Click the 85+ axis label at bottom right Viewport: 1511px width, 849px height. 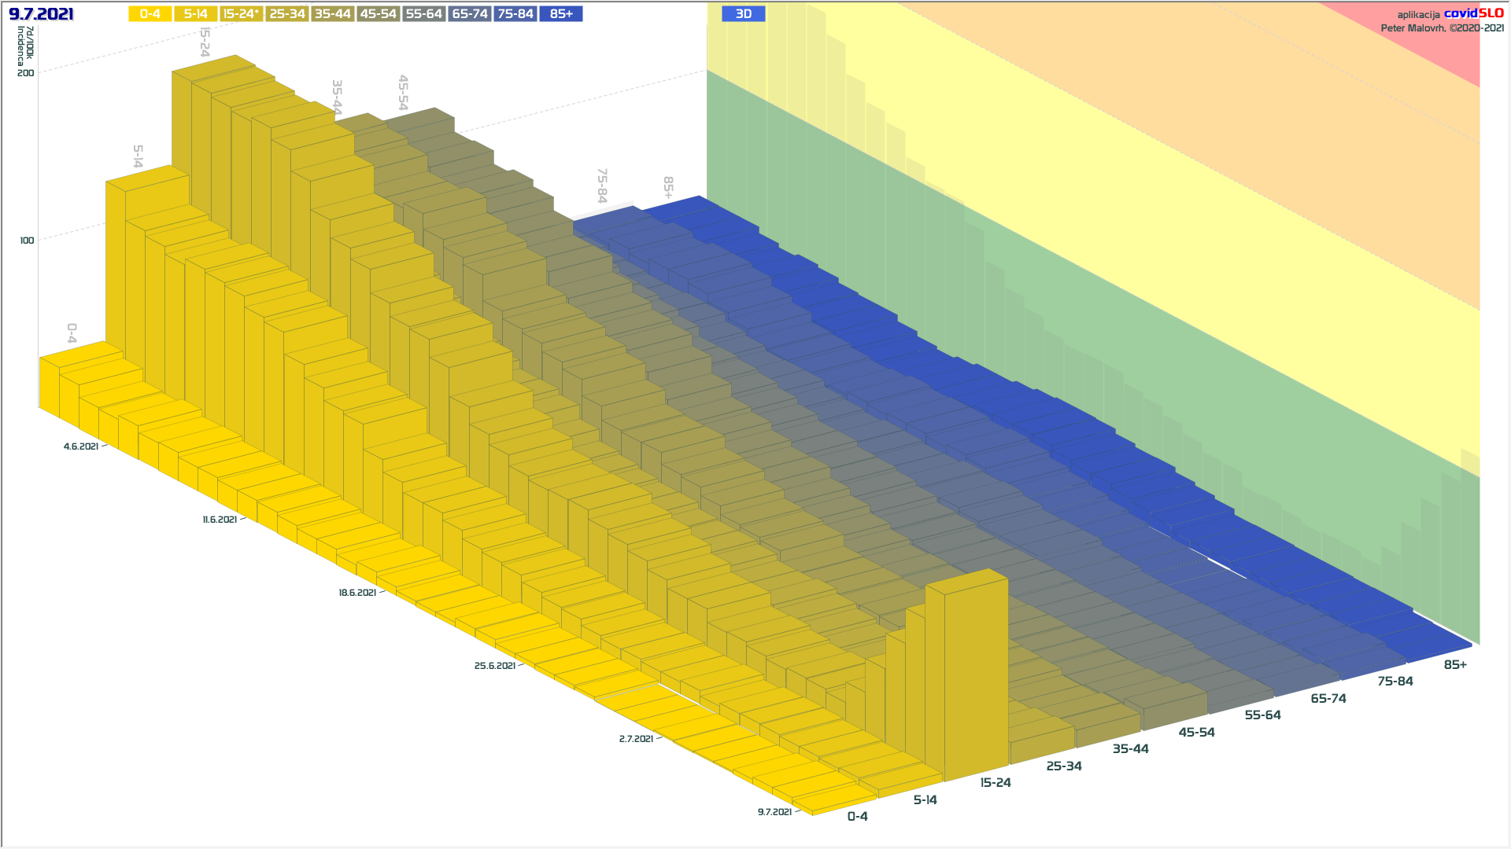[1455, 665]
